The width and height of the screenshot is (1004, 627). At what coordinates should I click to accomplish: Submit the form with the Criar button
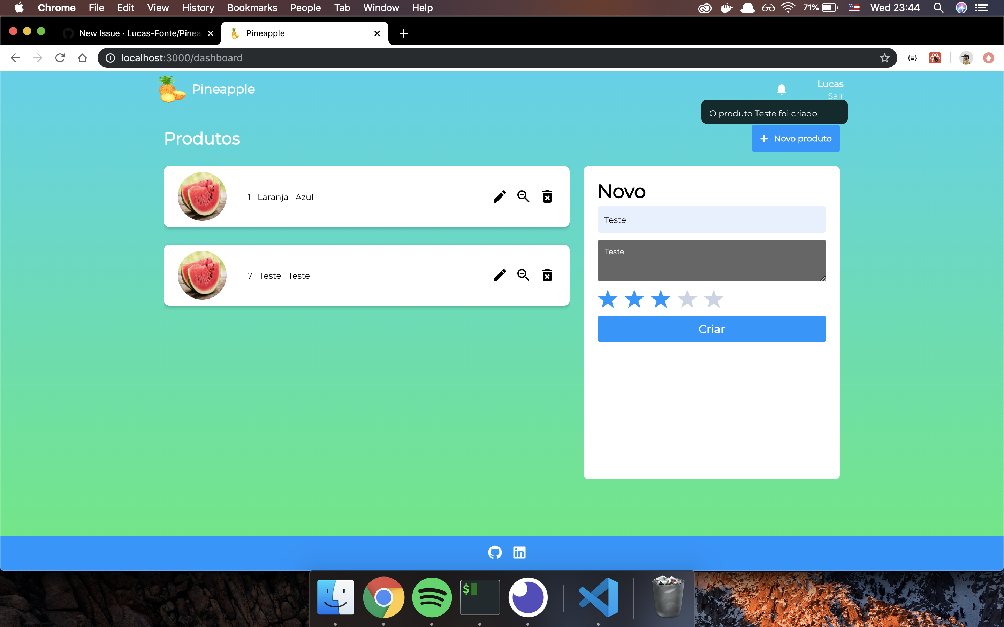click(712, 329)
